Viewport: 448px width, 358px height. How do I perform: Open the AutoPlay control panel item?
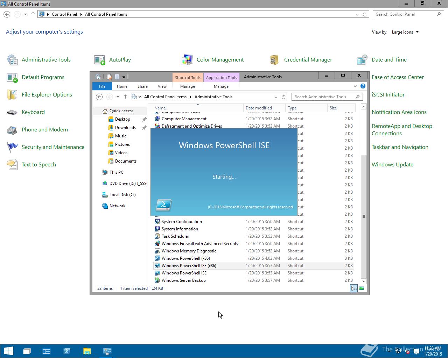point(112,60)
